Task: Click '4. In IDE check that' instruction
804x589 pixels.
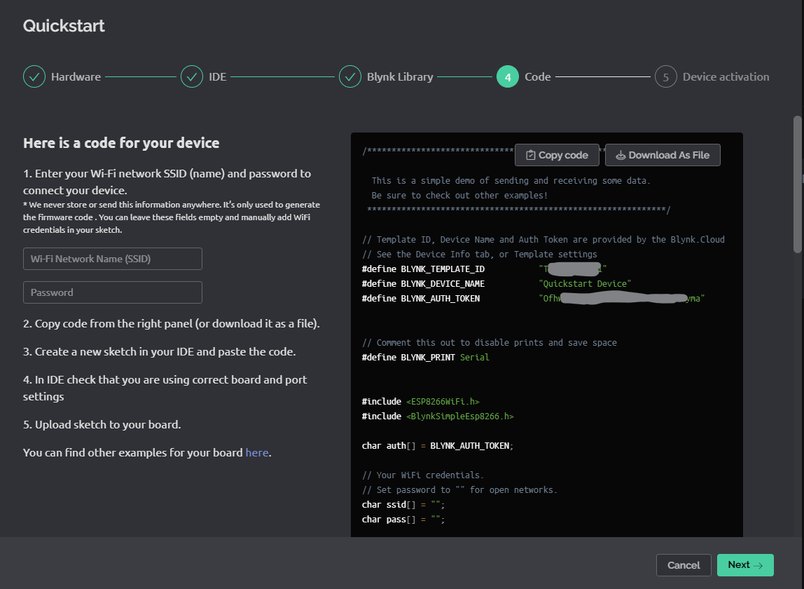Action: (x=165, y=388)
